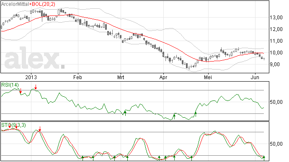Screen dimensions: 289x162
Task: Click the 2013 date axis label
Action: click(x=31, y=77)
